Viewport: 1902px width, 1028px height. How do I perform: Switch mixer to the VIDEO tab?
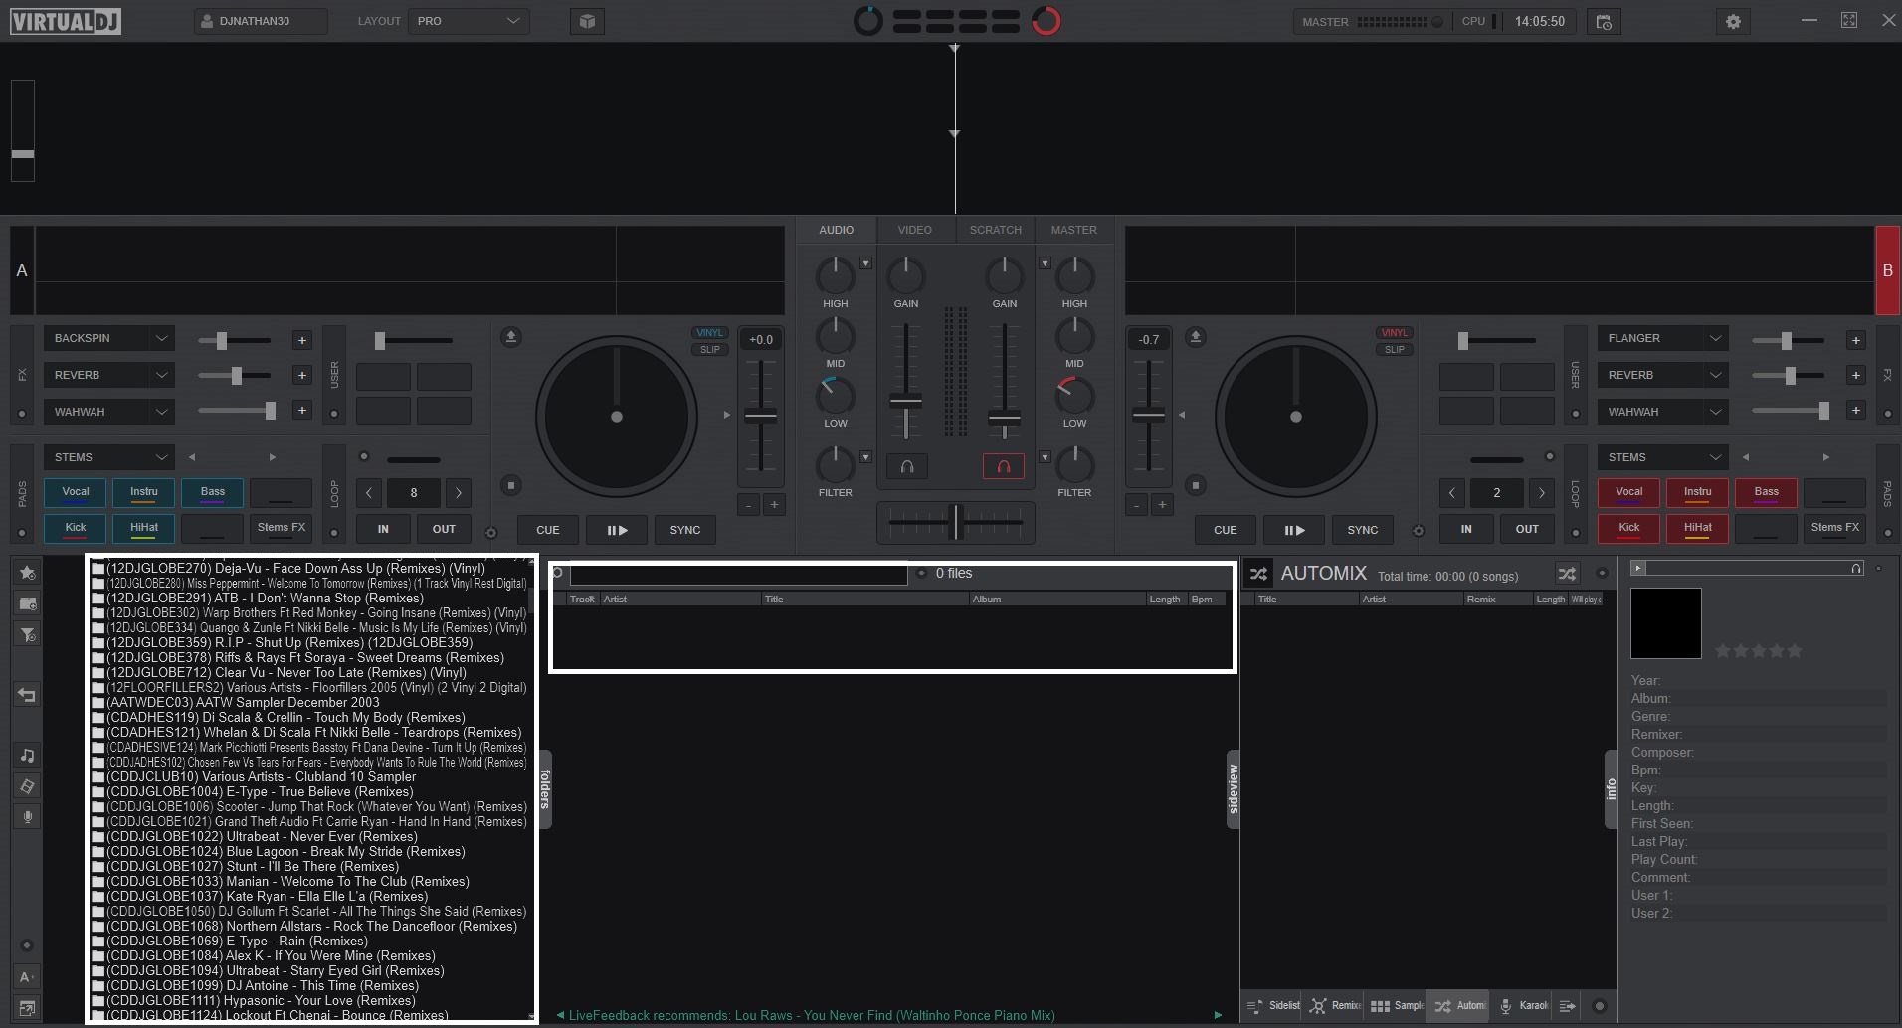coord(915,230)
